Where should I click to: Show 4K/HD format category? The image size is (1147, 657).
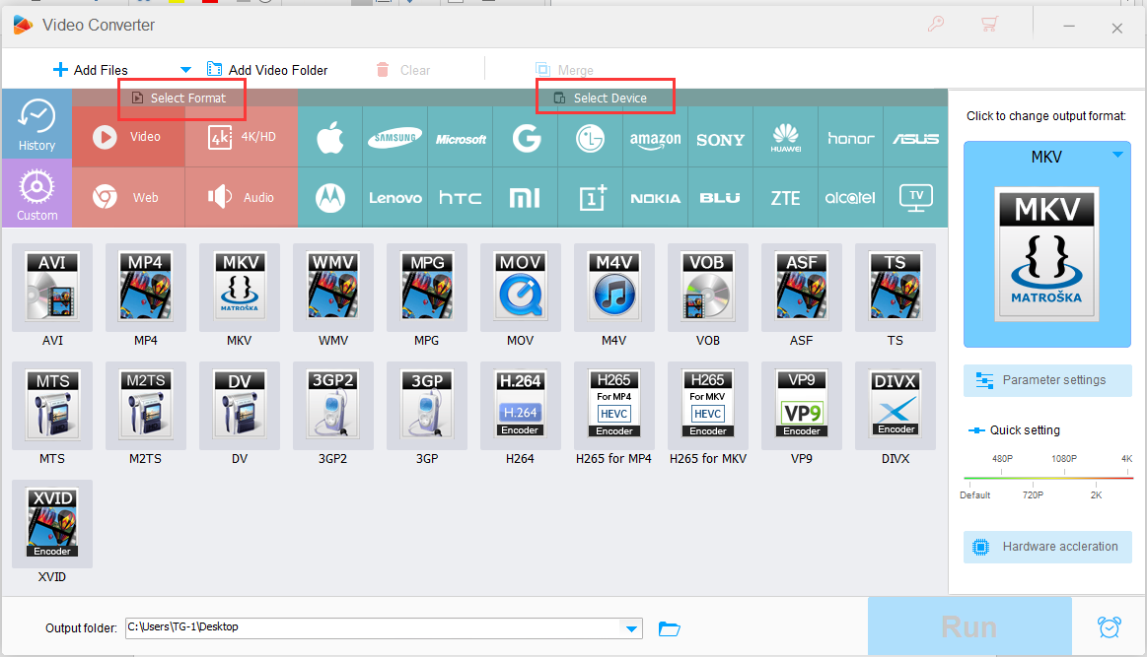point(242,137)
